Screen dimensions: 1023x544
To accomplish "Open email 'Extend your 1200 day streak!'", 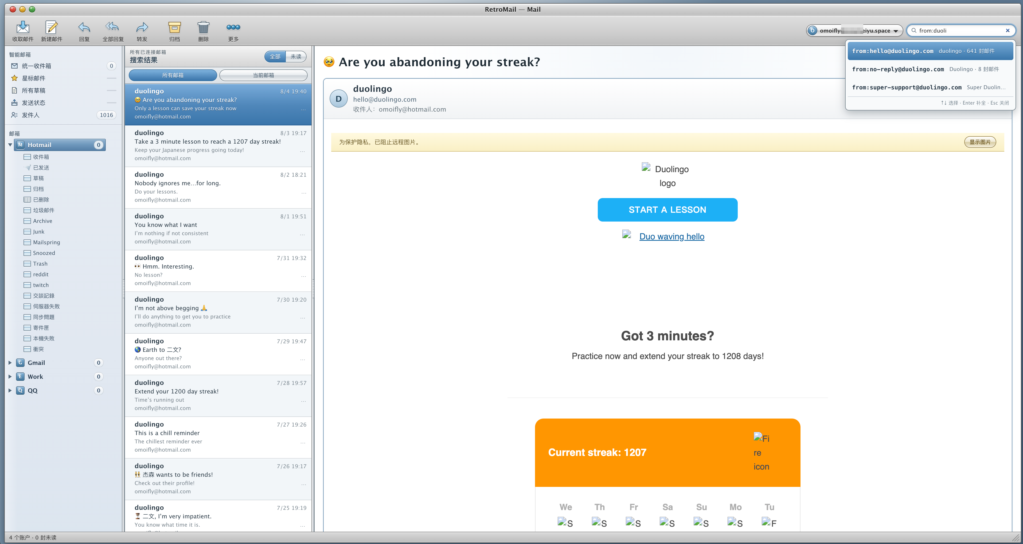I will tap(218, 396).
